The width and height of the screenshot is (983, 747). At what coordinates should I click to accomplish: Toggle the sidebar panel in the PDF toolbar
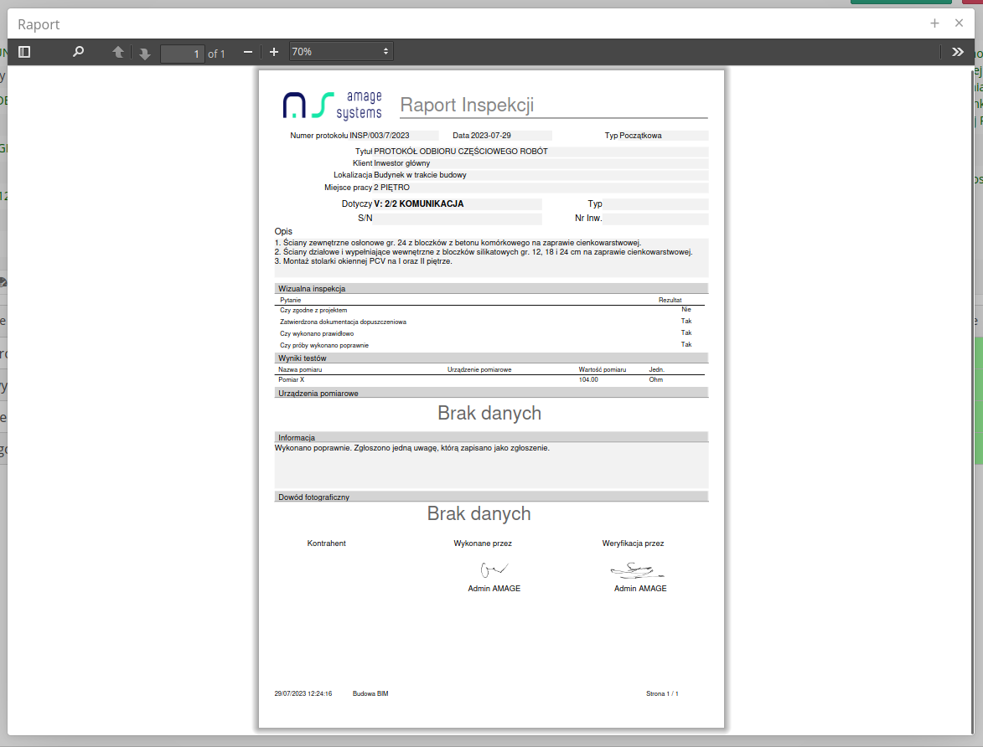(x=24, y=51)
